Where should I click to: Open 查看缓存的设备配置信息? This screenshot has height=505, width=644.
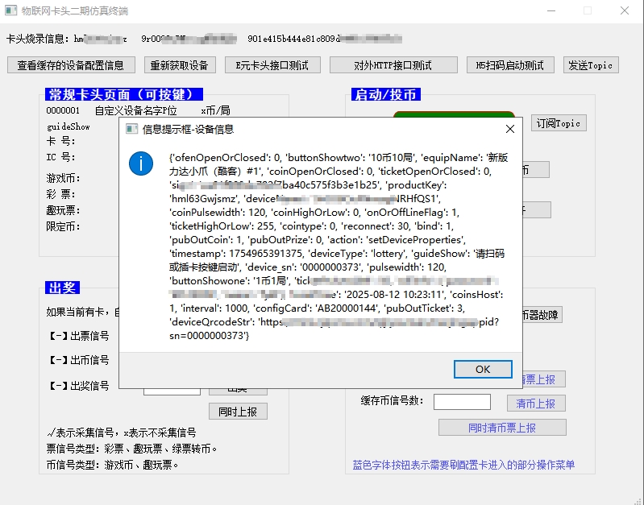point(71,65)
